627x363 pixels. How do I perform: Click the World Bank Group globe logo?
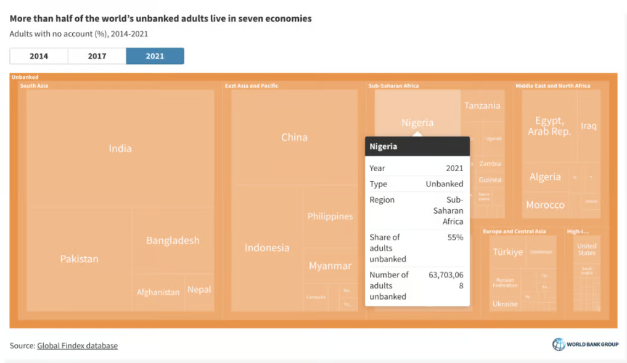[x=559, y=345]
